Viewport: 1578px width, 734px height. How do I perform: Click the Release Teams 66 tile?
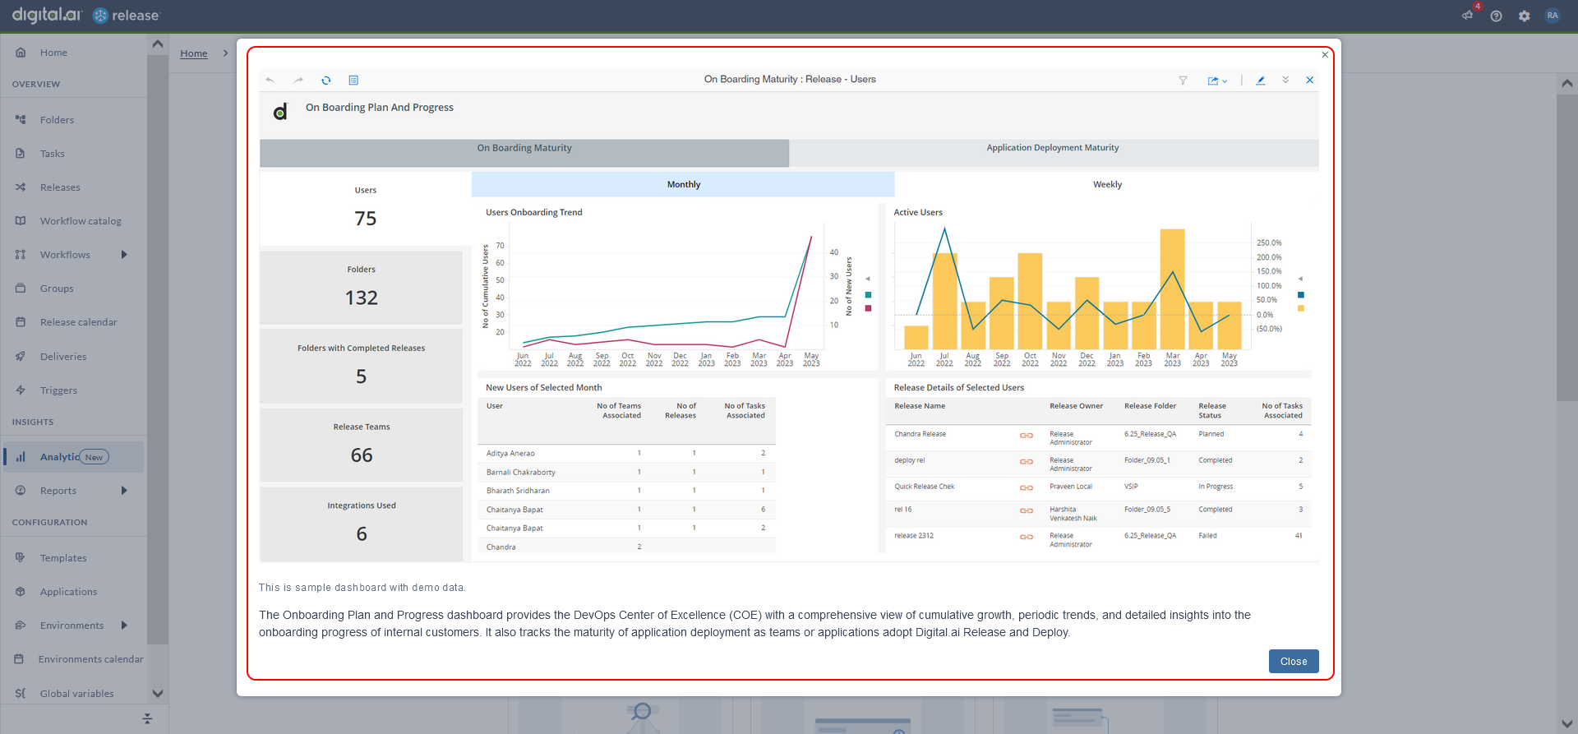point(362,445)
